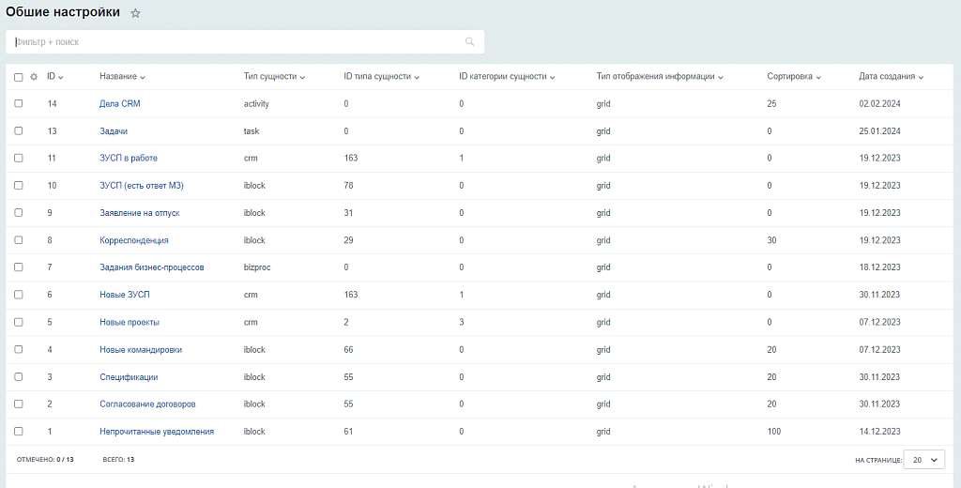Screen dimensions: 961x488
Task: Click the star icon next to the page title
Action: (135, 13)
